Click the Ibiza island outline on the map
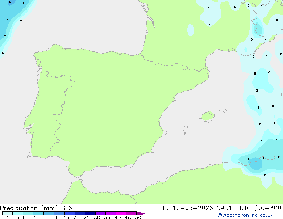This screenshot has width=283, height=219. [185, 129]
